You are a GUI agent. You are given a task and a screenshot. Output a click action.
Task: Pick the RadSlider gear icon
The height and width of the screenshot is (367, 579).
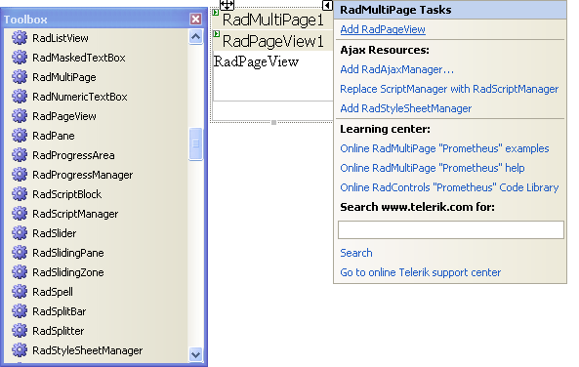(x=20, y=233)
